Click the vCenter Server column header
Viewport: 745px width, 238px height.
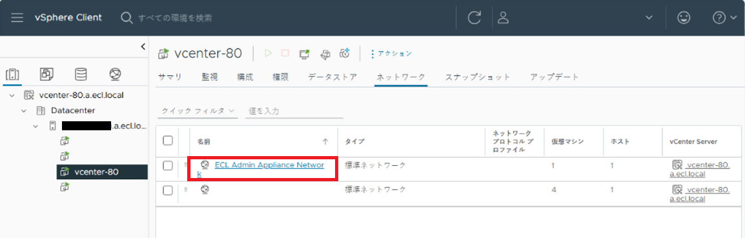pyautogui.click(x=693, y=141)
